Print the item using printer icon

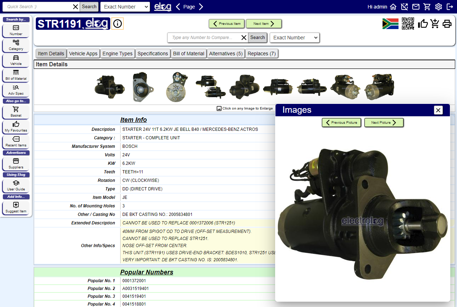coord(447,24)
